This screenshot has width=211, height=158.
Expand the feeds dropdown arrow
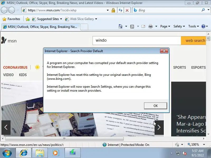(x=138, y=26)
